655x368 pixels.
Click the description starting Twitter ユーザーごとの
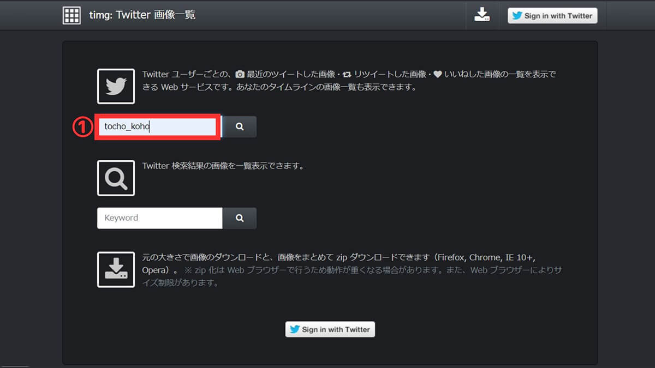click(349, 80)
